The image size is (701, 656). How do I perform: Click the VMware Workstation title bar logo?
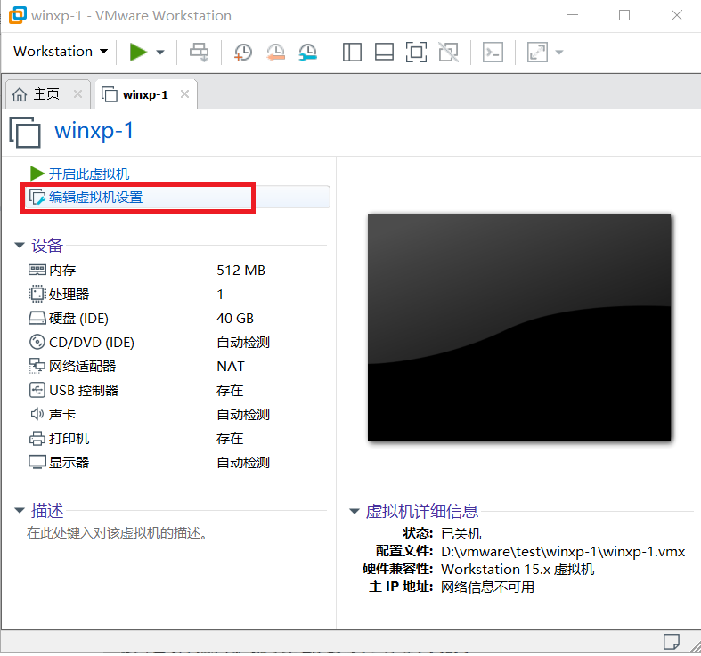18,15
